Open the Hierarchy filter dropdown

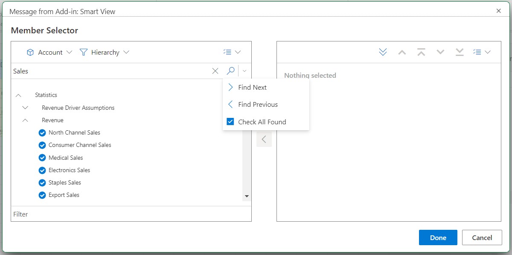point(127,52)
